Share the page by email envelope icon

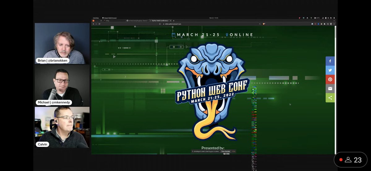330,89
